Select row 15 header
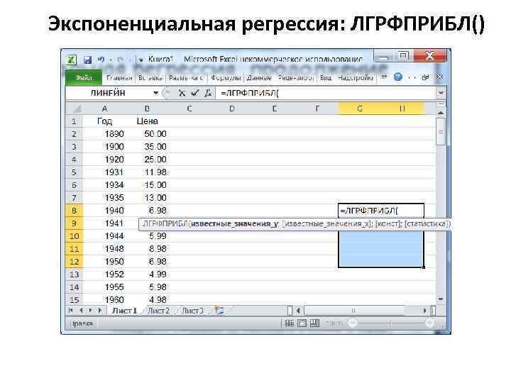Screen dimensions: 511x383 pos(75,299)
